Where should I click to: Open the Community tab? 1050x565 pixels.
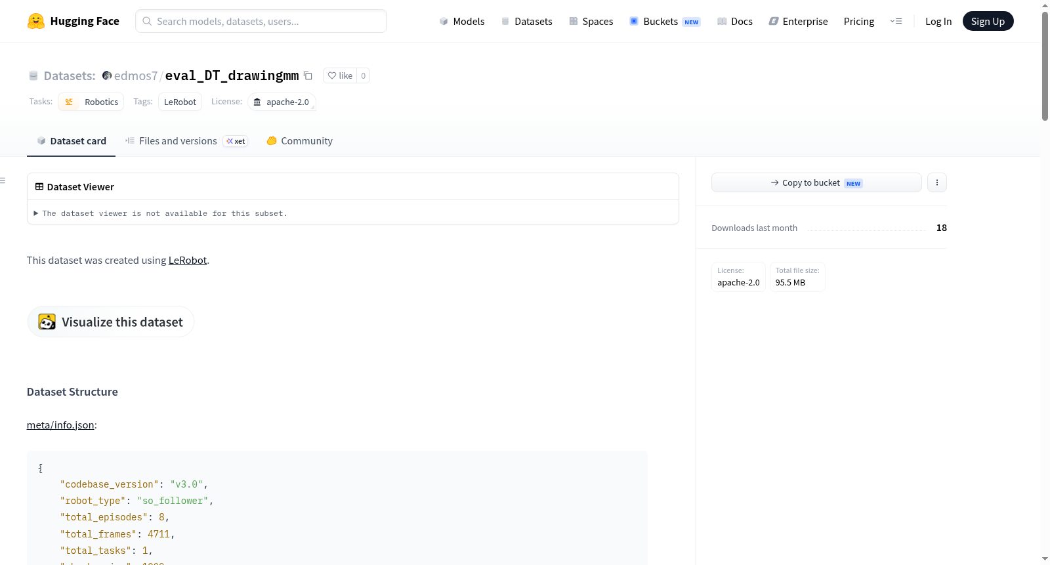tap(299, 140)
